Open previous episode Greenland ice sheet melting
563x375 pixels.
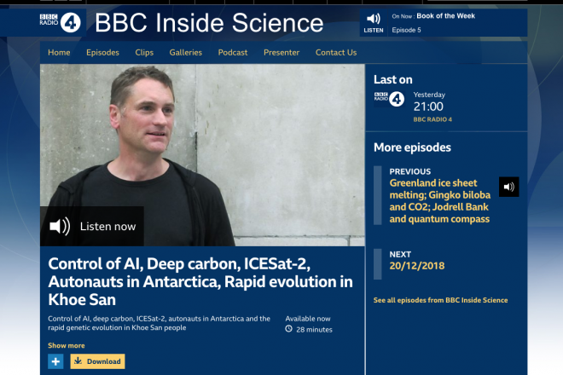coord(440,201)
